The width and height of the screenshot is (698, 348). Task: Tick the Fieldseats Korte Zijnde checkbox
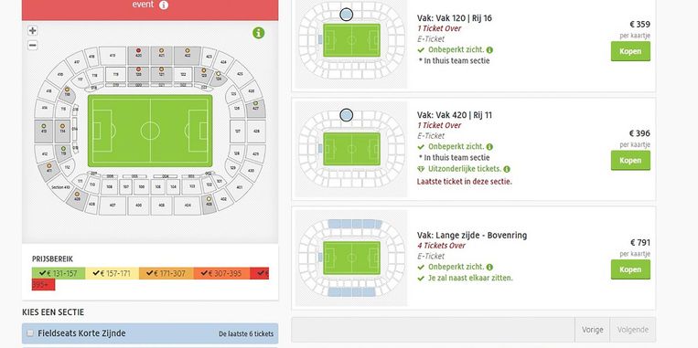coord(30,332)
